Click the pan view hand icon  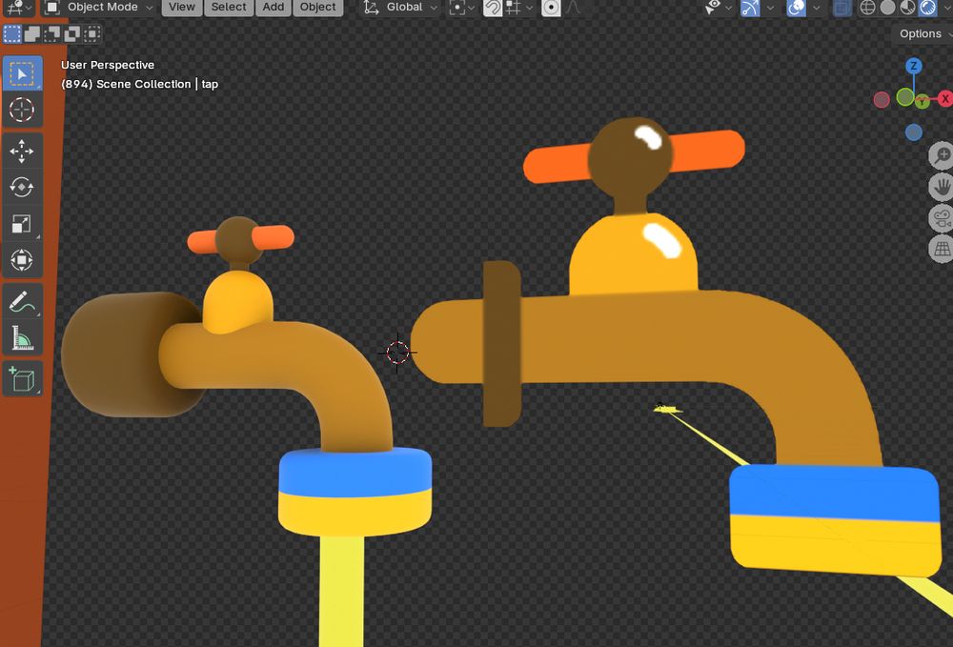[942, 187]
